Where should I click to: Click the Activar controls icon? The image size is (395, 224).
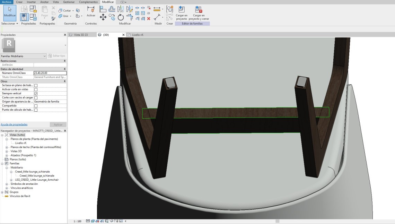[x=91, y=11]
